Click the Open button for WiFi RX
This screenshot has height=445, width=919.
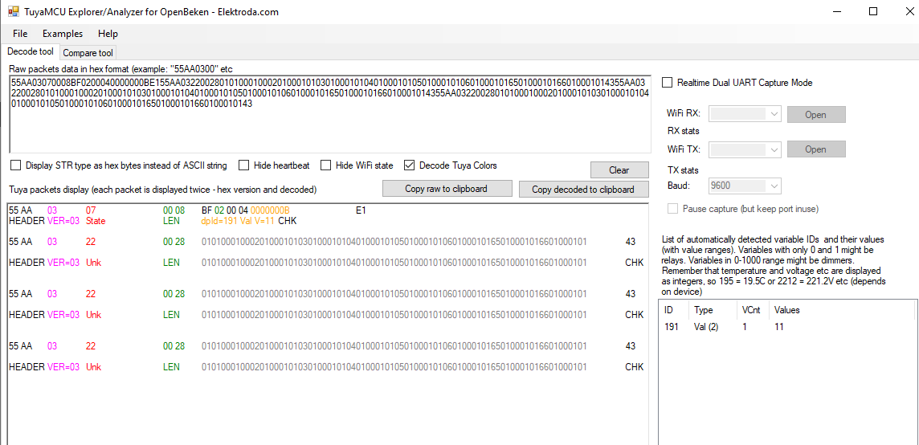pos(816,114)
